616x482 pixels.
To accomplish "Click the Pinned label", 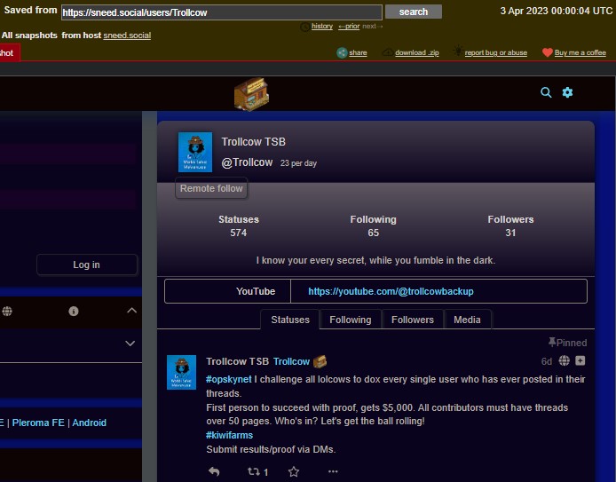I will pyautogui.click(x=567, y=343).
